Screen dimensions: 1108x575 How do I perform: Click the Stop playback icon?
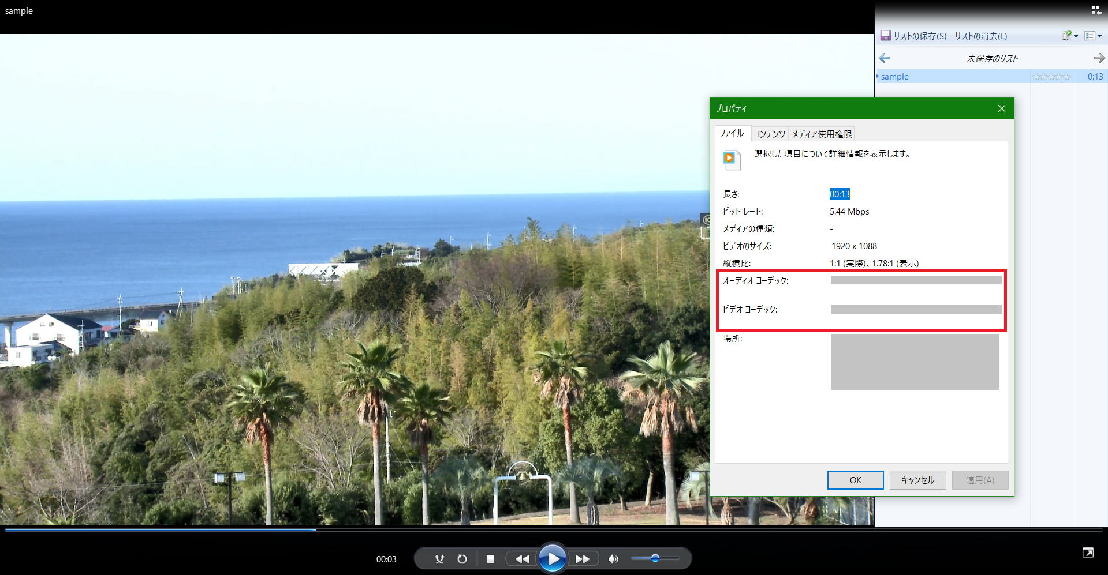pyautogui.click(x=490, y=559)
